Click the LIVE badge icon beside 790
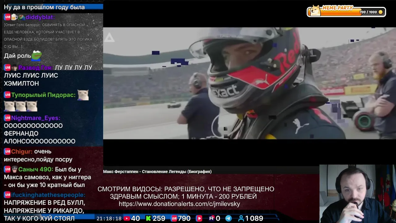396x223 pixels. coord(174,218)
